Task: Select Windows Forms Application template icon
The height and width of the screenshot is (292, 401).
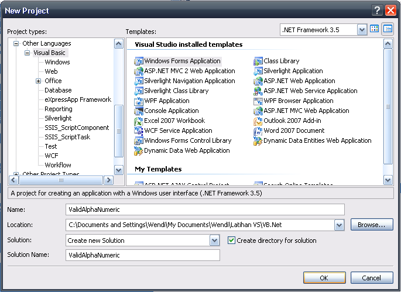Action: point(139,61)
